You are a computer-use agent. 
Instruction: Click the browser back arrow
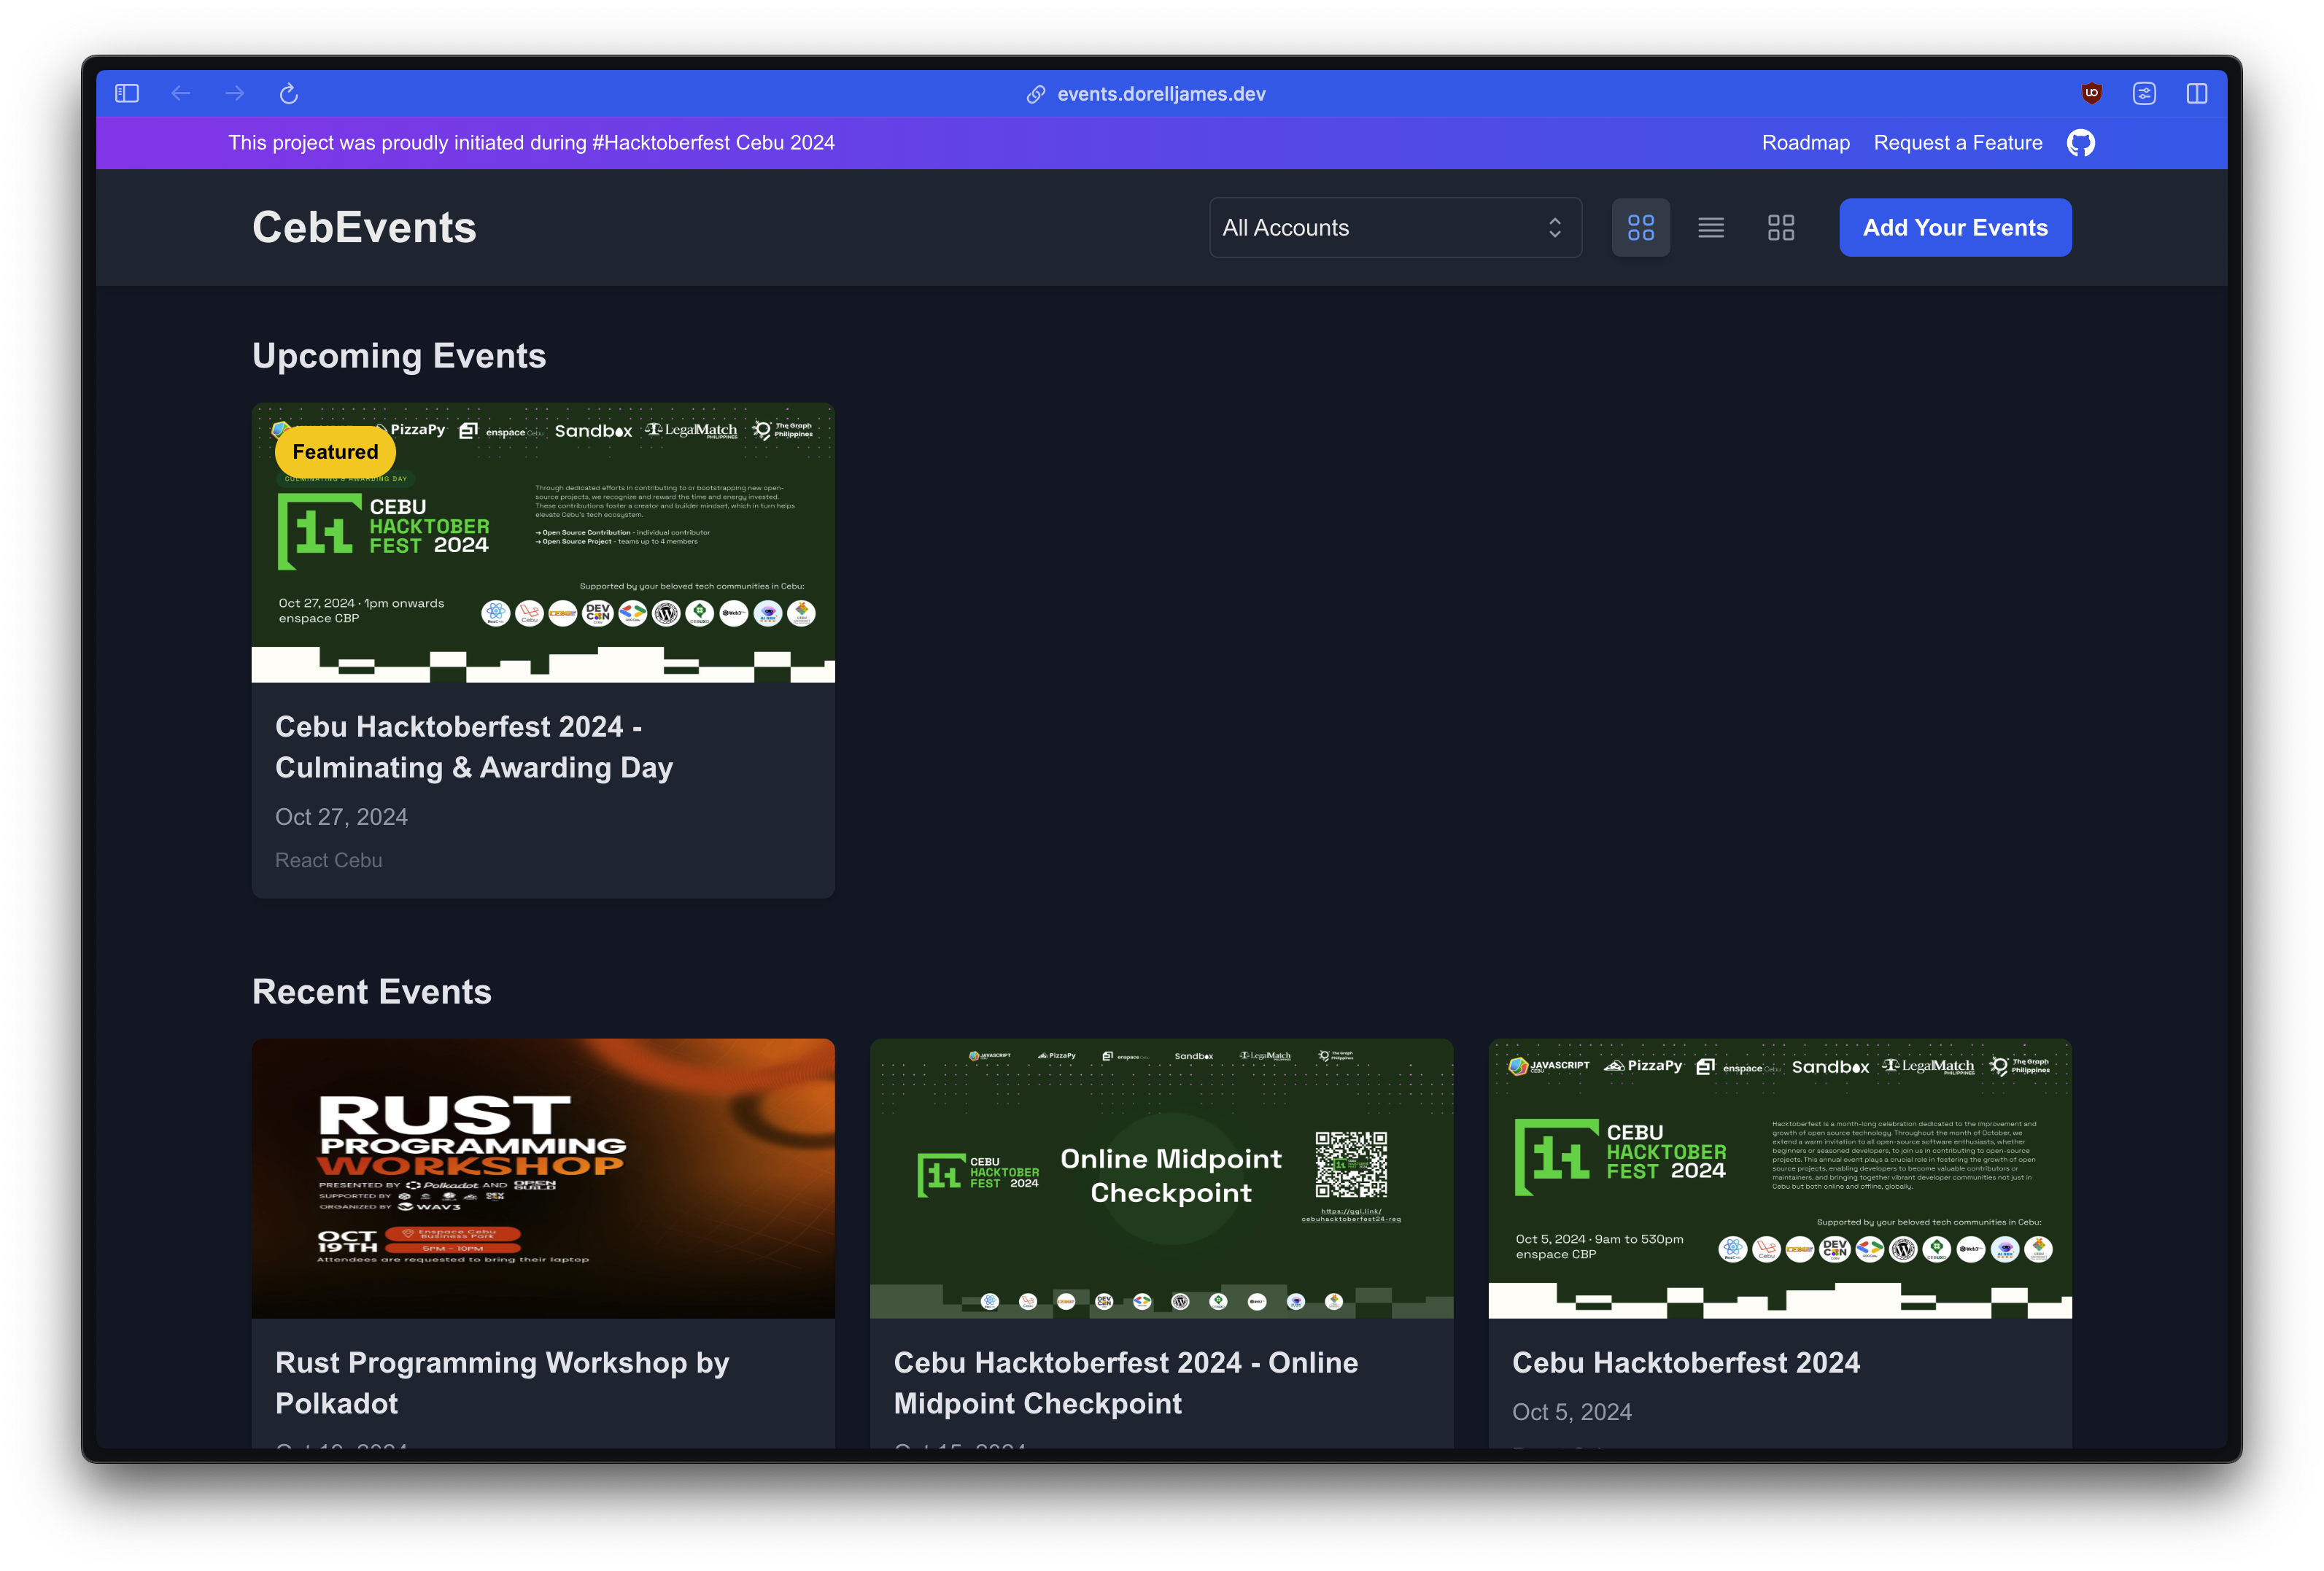pos(181,94)
